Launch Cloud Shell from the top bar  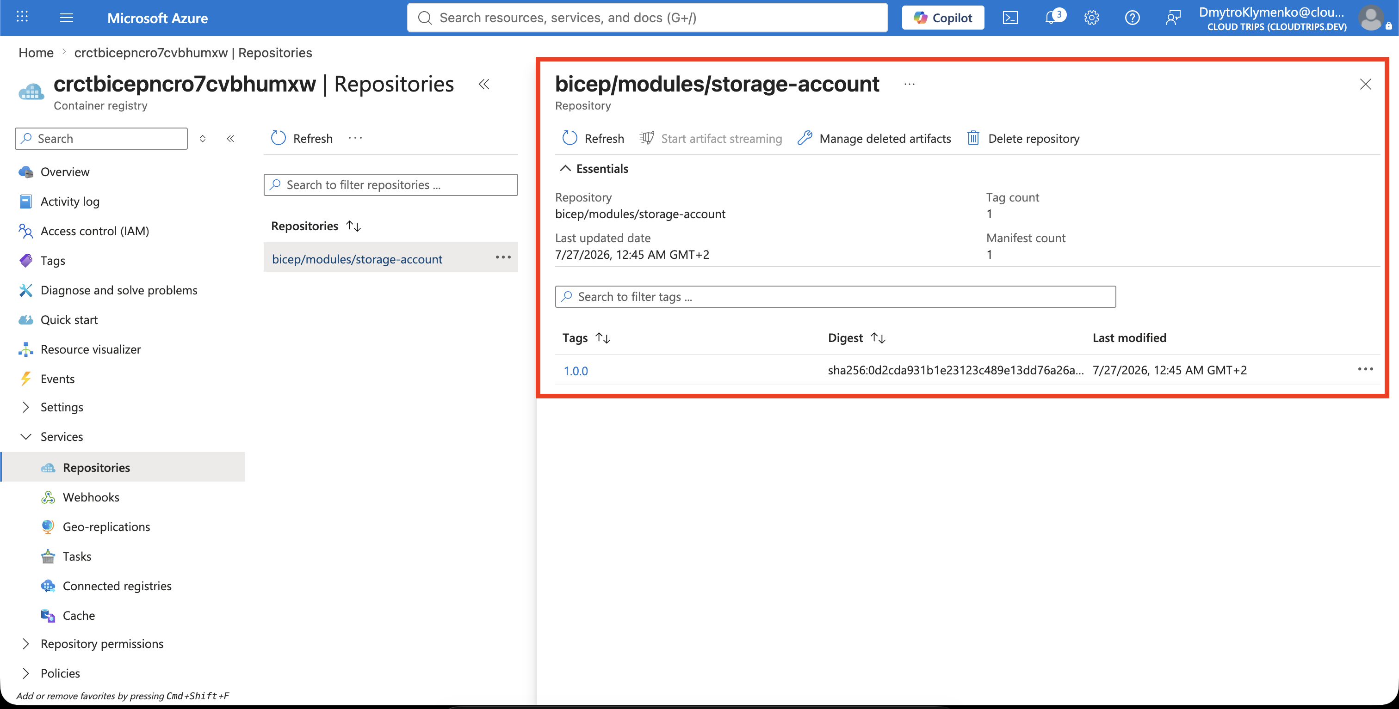[1010, 18]
